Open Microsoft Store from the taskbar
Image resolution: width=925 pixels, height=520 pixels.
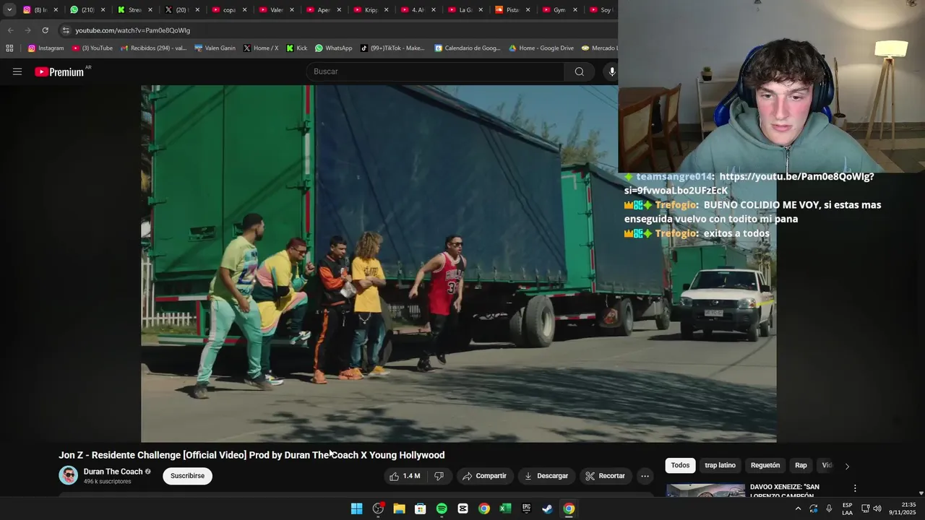420,508
